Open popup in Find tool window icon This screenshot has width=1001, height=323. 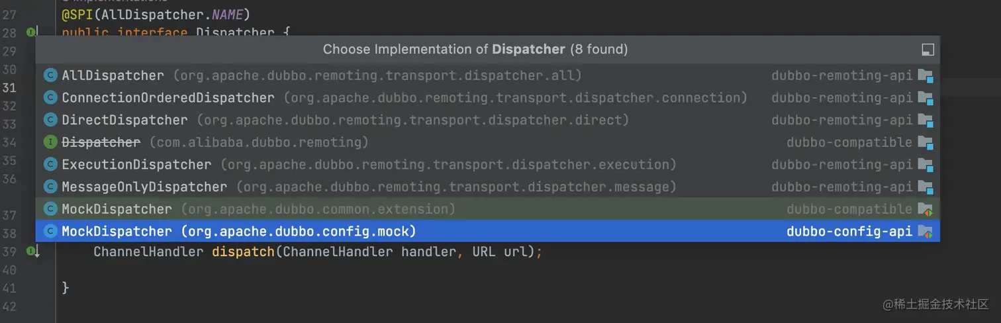tap(928, 50)
